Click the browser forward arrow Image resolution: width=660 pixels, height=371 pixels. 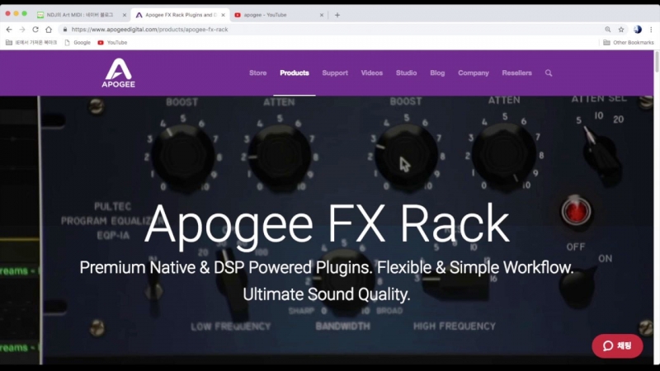click(22, 30)
